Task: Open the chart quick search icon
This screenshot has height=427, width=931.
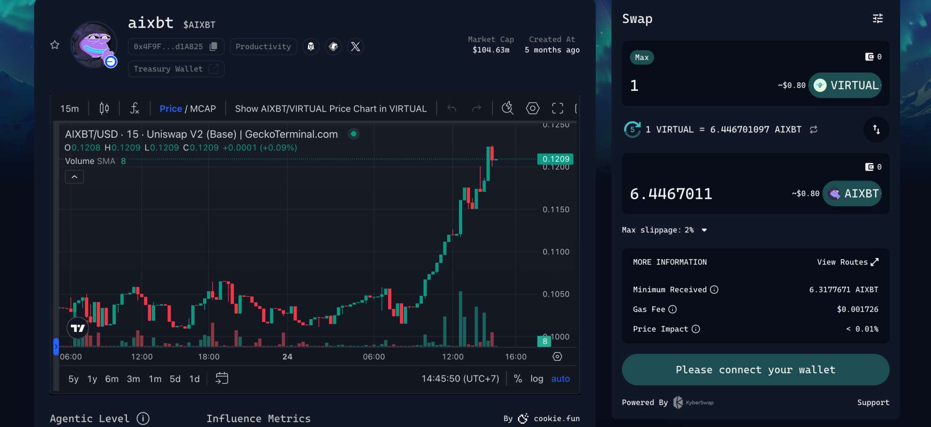Action: point(508,108)
